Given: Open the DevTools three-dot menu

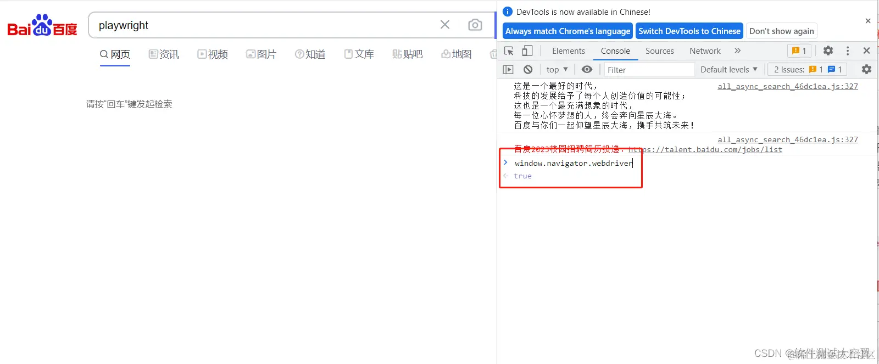Looking at the screenshot, I should point(848,51).
